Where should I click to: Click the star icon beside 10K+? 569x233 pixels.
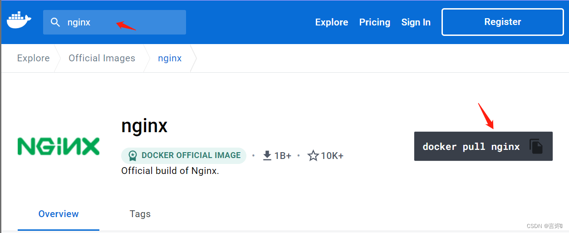[313, 156]
